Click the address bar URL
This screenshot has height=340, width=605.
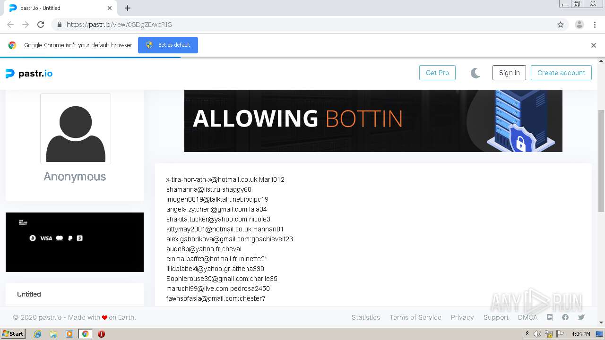(x=119, y=25)
